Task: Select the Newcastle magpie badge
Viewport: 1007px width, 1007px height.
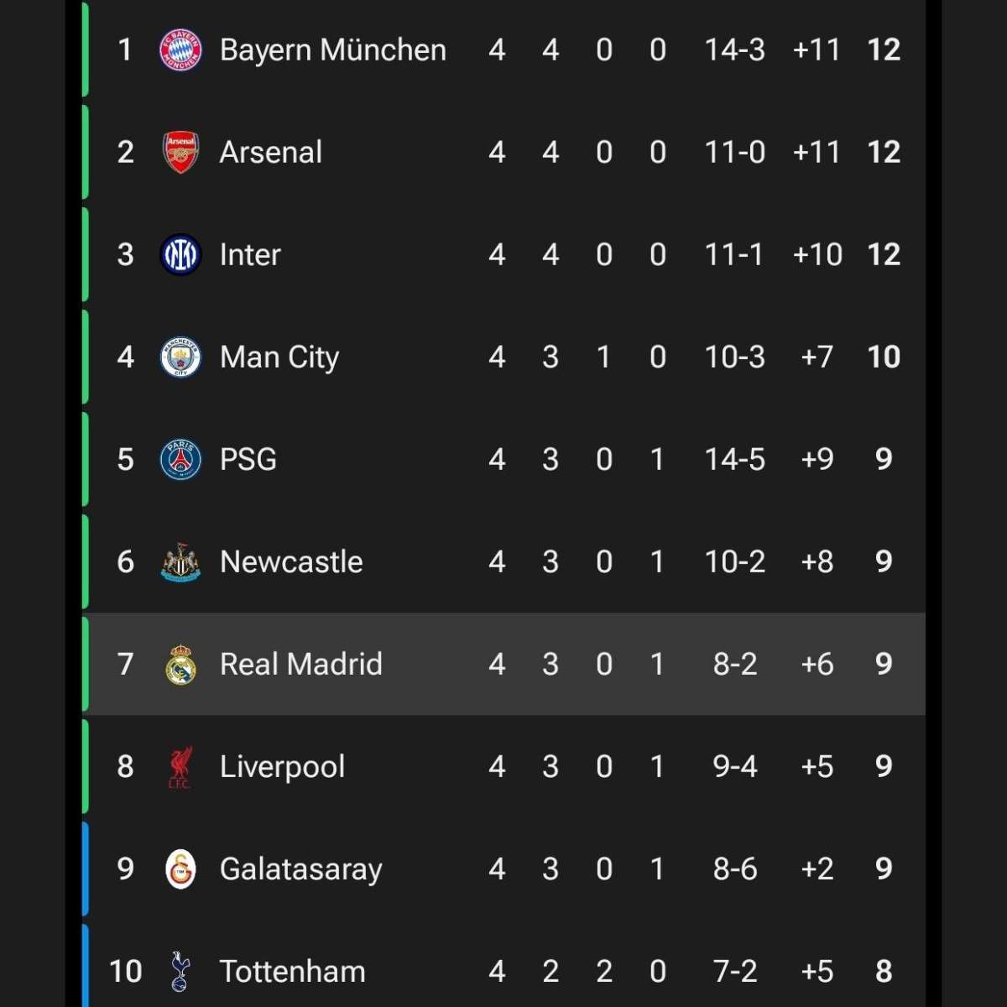Action: (180, 561)
